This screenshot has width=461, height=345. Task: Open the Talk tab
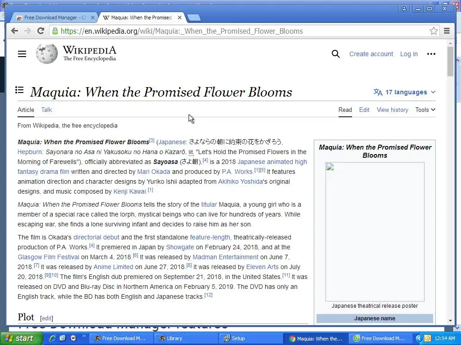[46, 110]
